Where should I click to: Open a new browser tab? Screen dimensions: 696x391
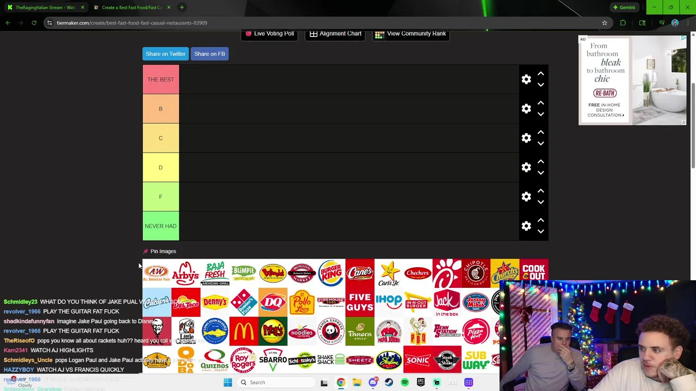tap(182, 7)
